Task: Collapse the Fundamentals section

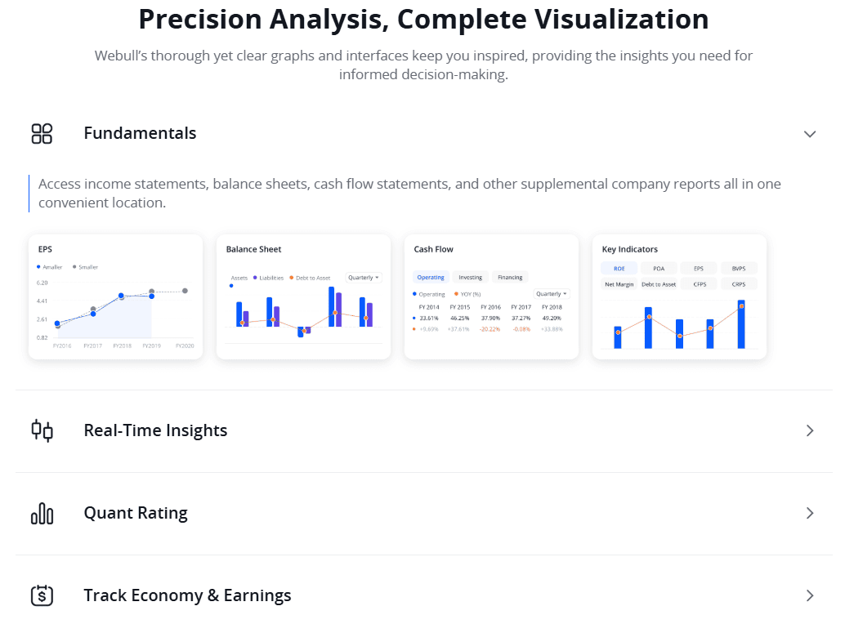Action: tap(810, 133)
